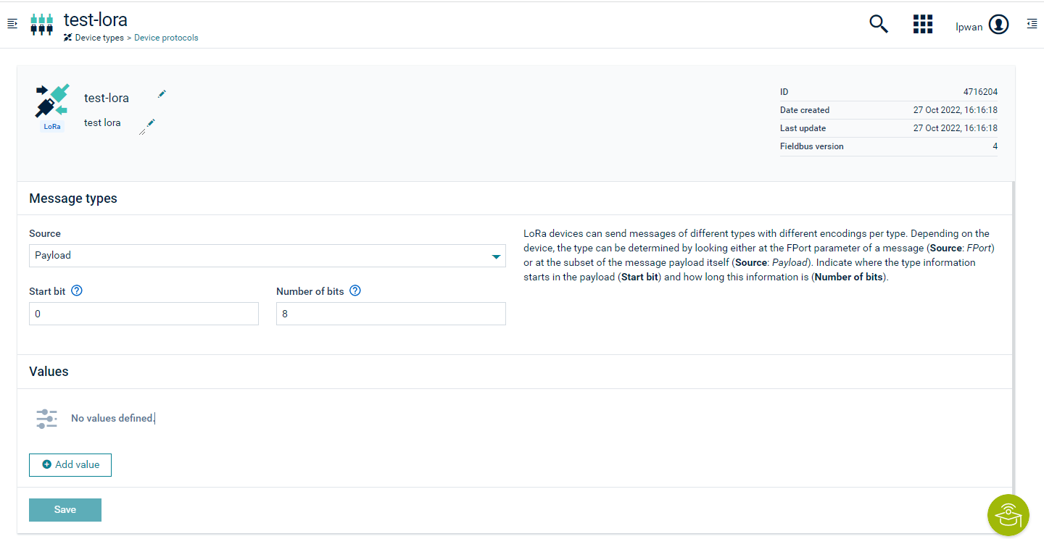The height and width of the screenshot is (539, 1044).
Task: Click the No values defined text
Action: coord(112,418)
